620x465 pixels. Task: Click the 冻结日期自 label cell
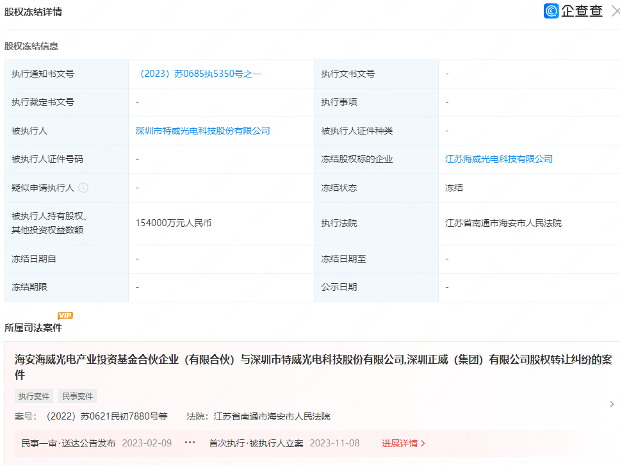coord(67,259)
